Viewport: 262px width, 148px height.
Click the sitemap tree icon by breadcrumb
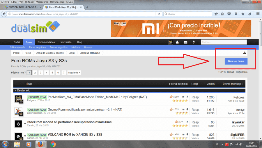pos(245,53)
